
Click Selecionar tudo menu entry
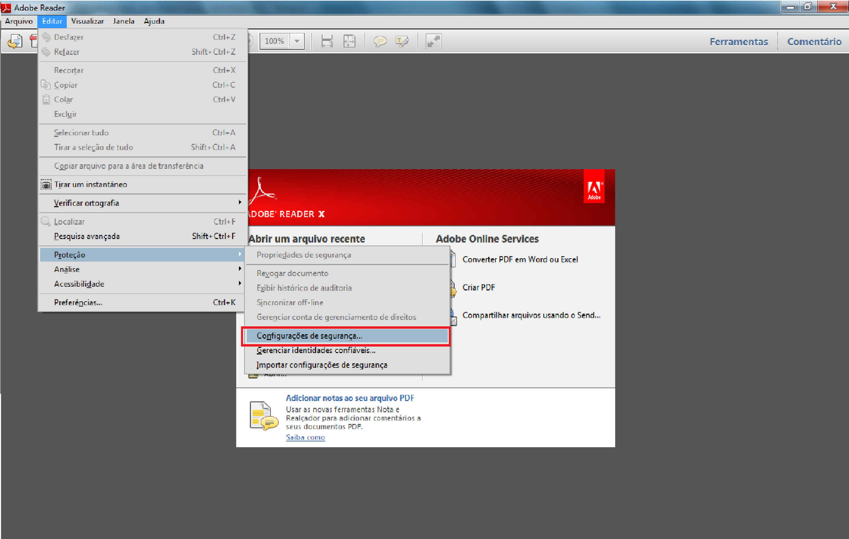tap(143, 133)
